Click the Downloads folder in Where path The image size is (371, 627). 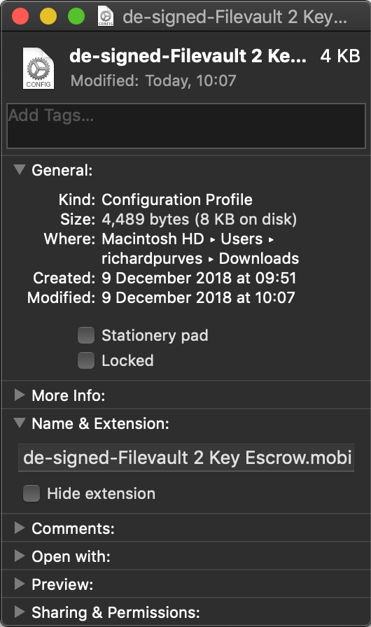click(259, 258)
